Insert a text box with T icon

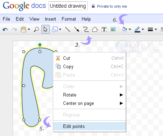[104, 29]
